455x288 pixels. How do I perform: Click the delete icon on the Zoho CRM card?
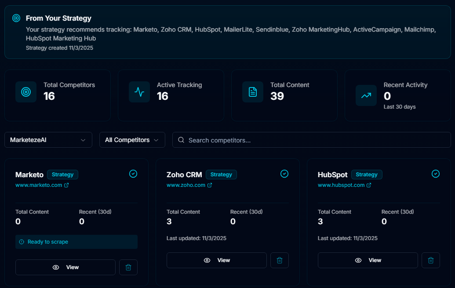tap(280, 260)
